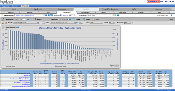Viewport: 175px width, 91px height.
Task: Click the Export link
Action: pyautogui.click(x=171, y=19)
